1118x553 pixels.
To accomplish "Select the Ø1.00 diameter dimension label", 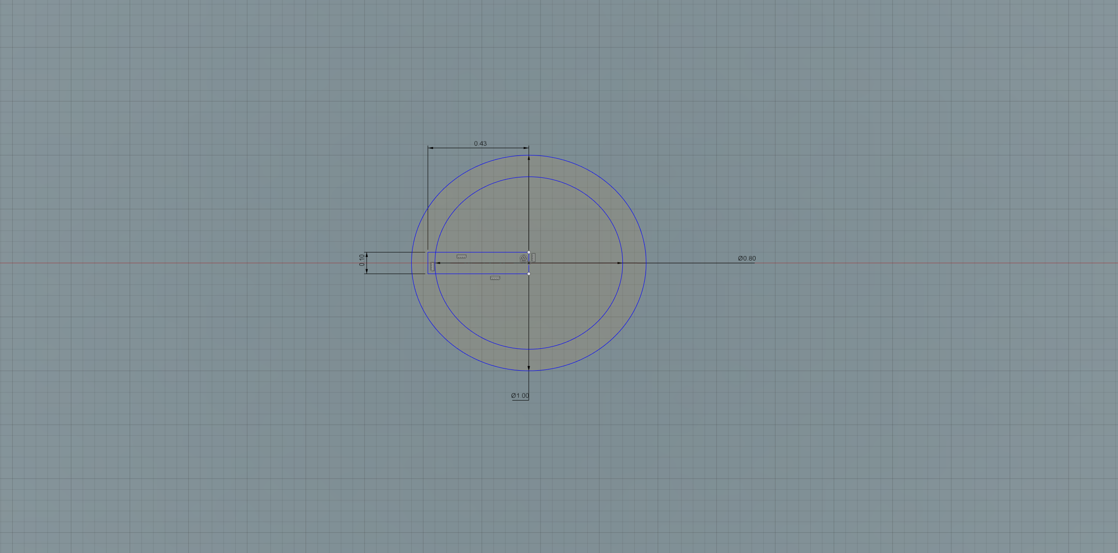I will click(520, 396).
